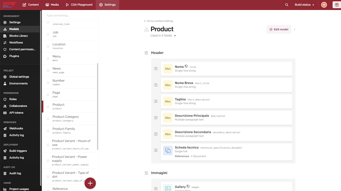Open Global settings in sidebar
The width and height of the screenshot is (341, 191).
point(20,77)
